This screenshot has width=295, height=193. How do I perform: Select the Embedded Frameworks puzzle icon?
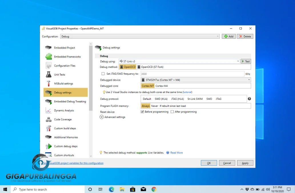click(49, 57)
